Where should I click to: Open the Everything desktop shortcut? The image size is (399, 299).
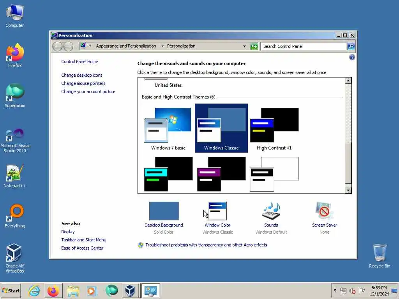point(15,216)
